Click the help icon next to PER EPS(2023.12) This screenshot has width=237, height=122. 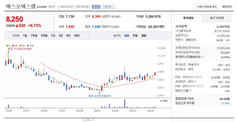click(x=201, y=77)
